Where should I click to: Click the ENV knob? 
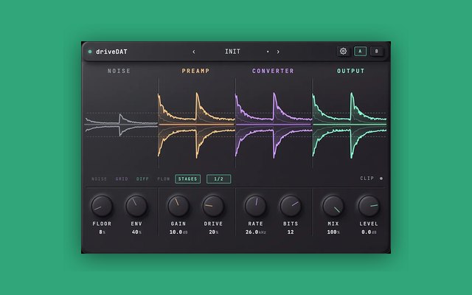[136, 206]
